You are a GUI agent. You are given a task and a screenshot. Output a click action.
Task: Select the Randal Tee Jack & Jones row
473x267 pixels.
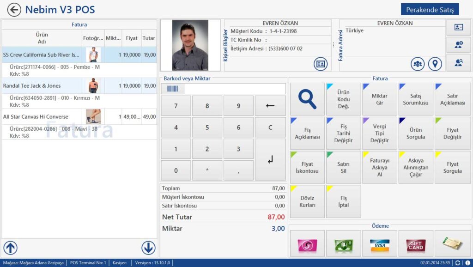(x=42, y=86)
